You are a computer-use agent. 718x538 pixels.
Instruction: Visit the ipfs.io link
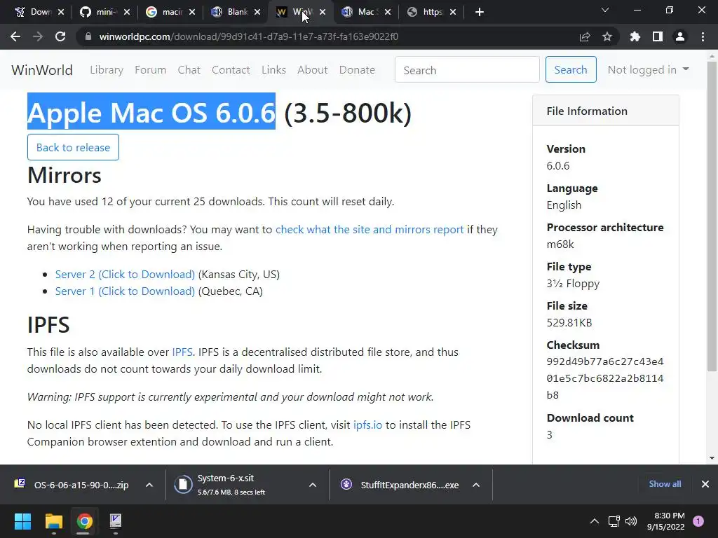click(367, 425)
